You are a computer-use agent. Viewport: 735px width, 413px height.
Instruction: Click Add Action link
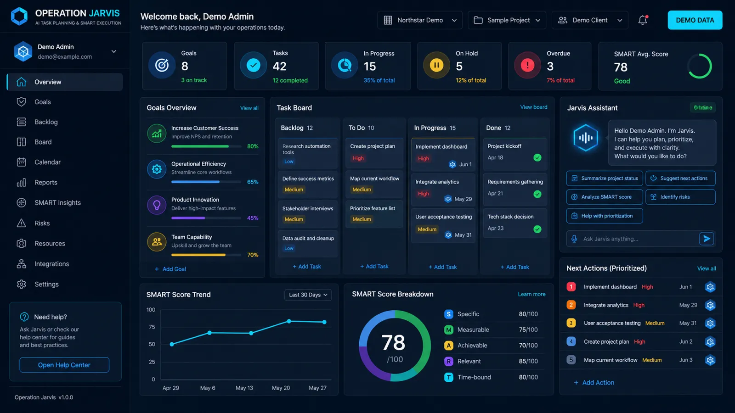[594, 383]
